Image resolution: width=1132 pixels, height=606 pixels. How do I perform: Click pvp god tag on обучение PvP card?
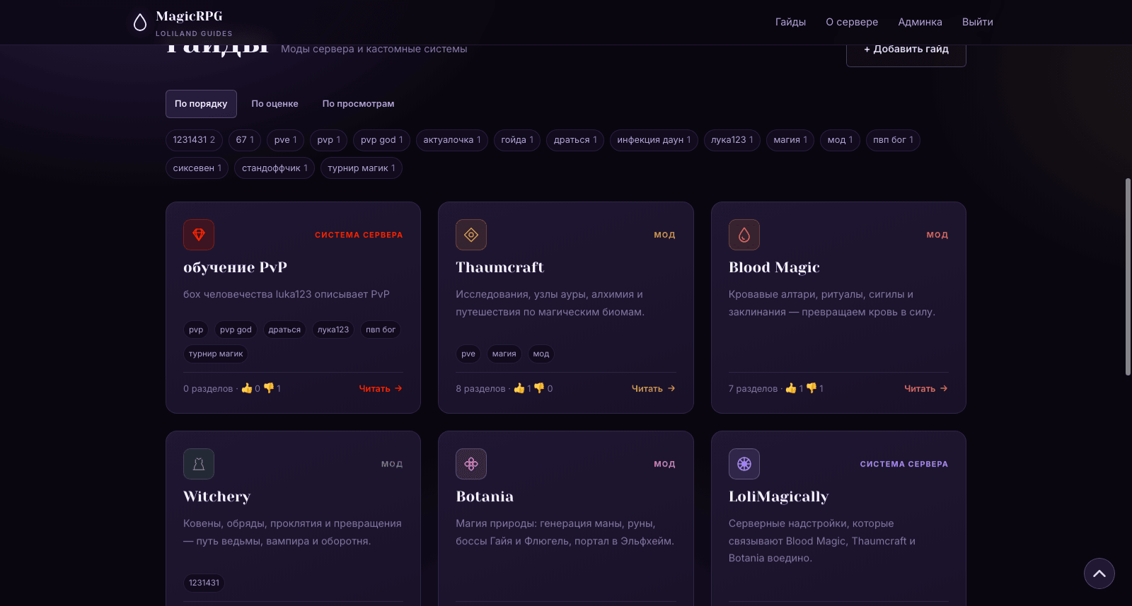(236, 330)
